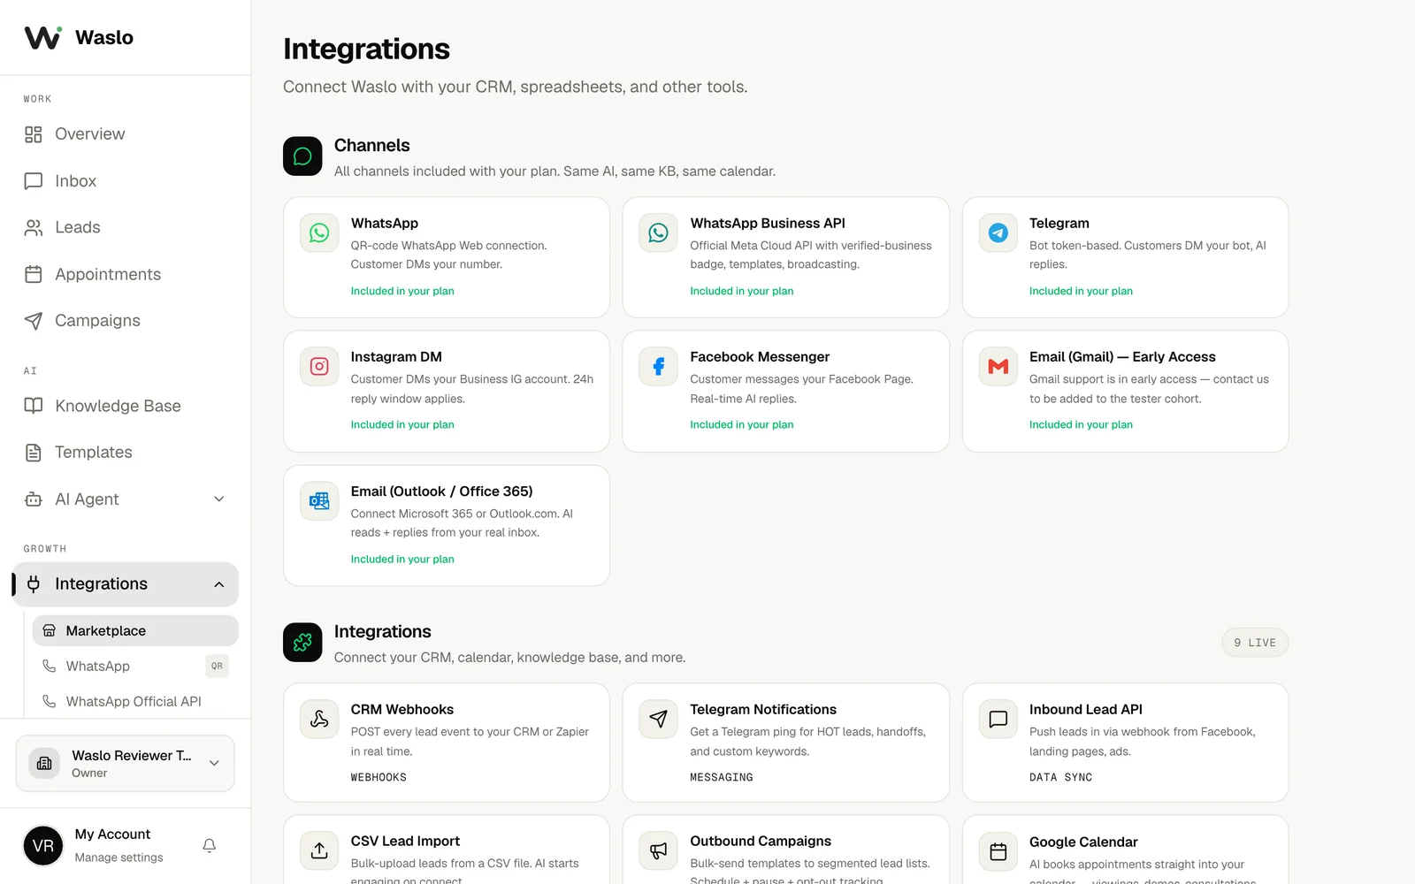
Task: Select the Marketplace submenu item
Action: (x=135, y=630)
